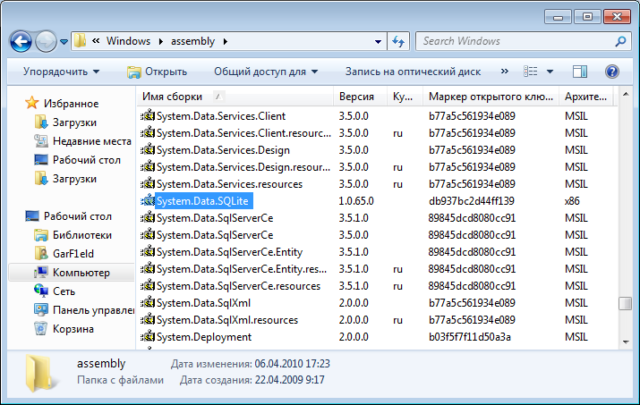Screen dimensions: 640x405
Task: Click the System.Deployment assembly icon
Action: pyautogui.click(x=148, y=336)
